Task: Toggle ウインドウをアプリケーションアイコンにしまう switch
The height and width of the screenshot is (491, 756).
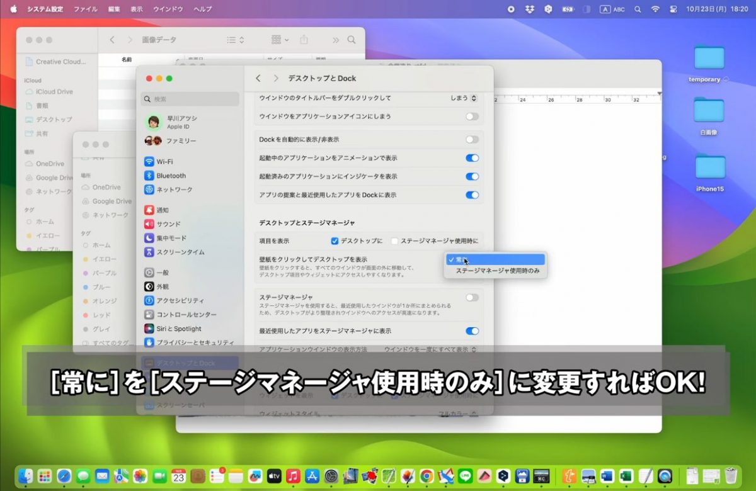Action: (472, 116)
